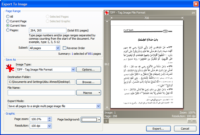Screen dimensions: 200x135
Task: Open the Export Mode dropdown list
Action: [98, 106]
